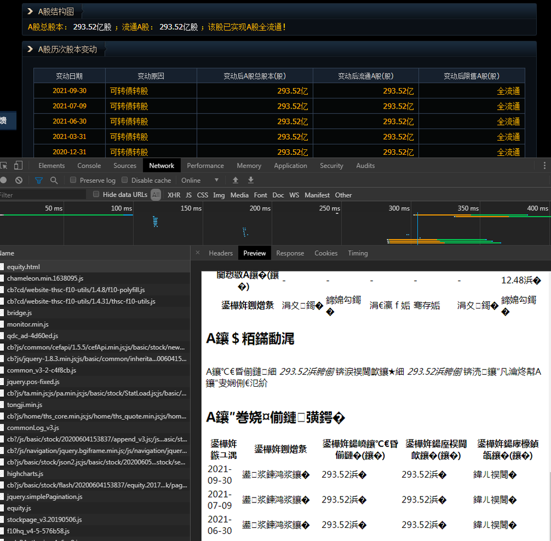Select the inspect element cursor icon

coord(3,166)
